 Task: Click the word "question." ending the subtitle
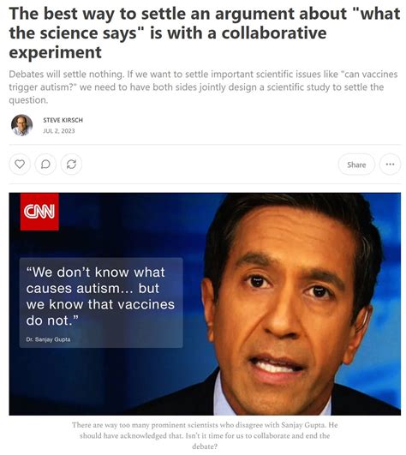tap(28, 100)
